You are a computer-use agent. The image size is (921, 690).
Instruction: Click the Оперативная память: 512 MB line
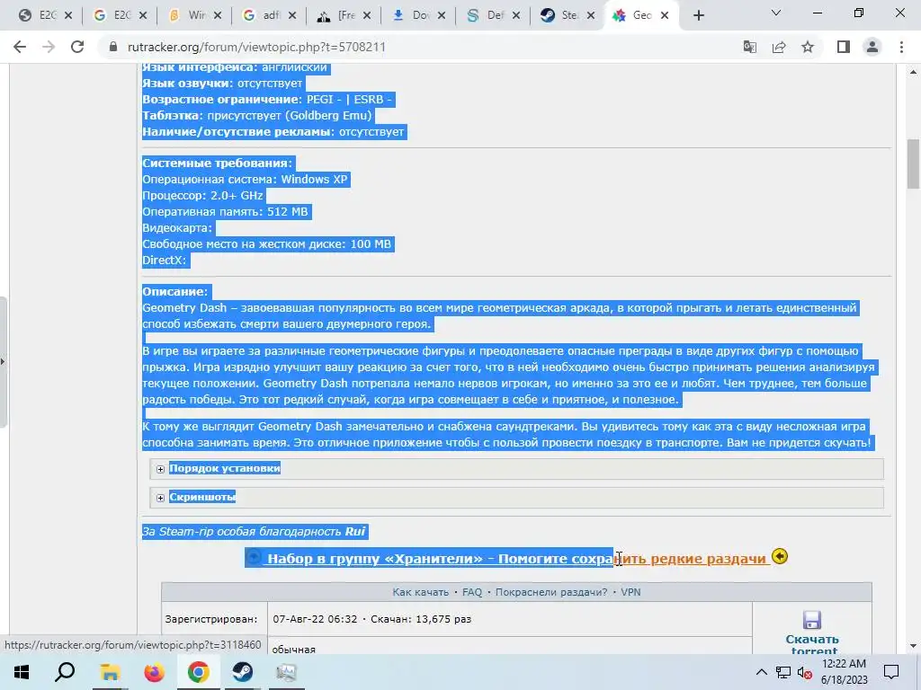tap(225, 212)
